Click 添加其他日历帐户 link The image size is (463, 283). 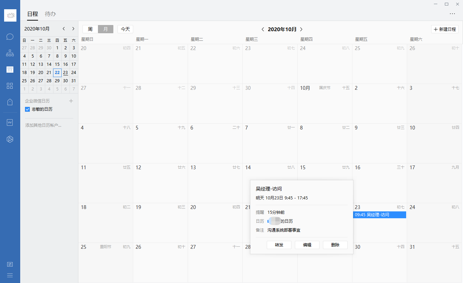[43, 125]
